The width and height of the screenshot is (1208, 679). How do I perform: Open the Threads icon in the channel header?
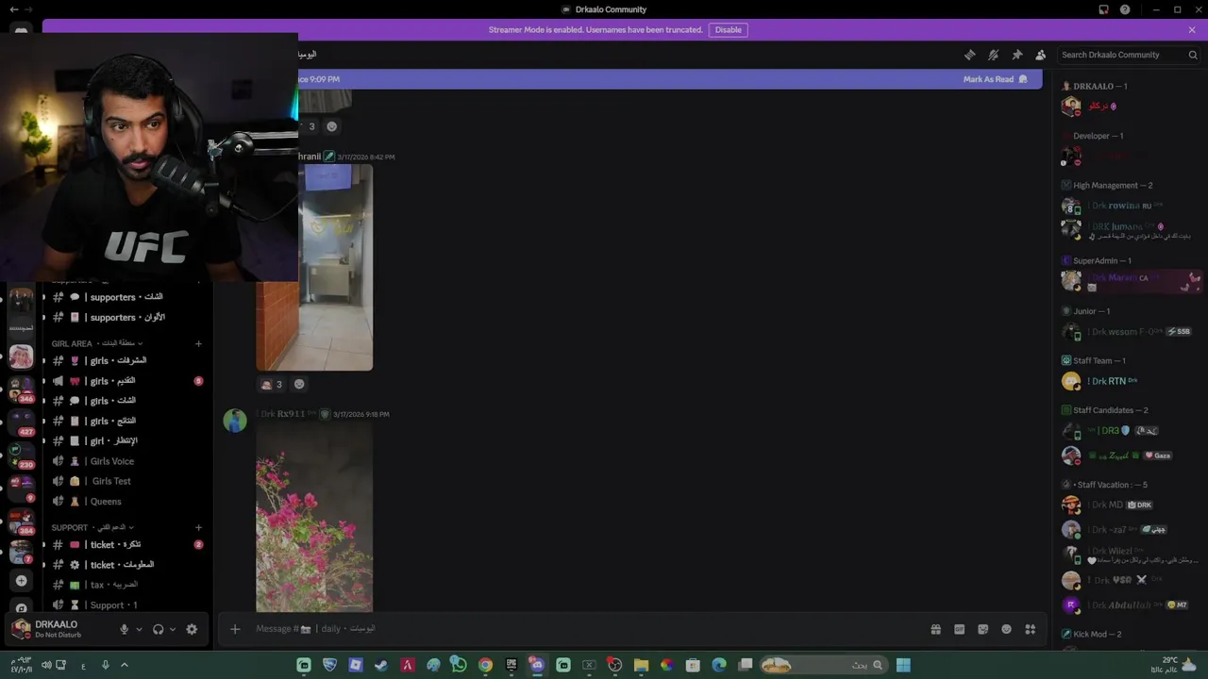[969, 55]
